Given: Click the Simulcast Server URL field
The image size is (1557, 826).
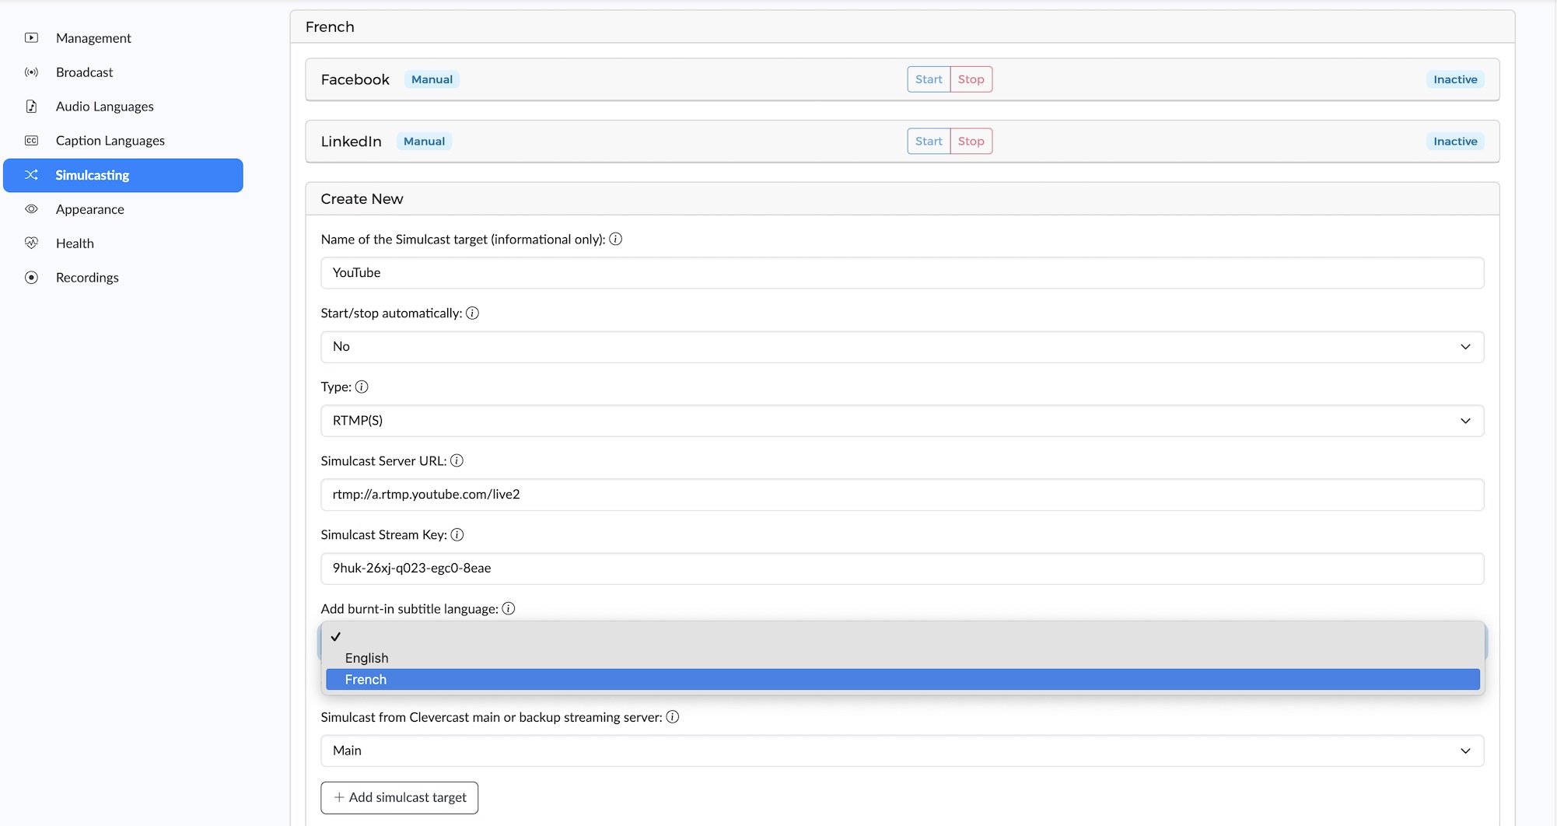Looking at the screenshot, I should tap(902, 495).
